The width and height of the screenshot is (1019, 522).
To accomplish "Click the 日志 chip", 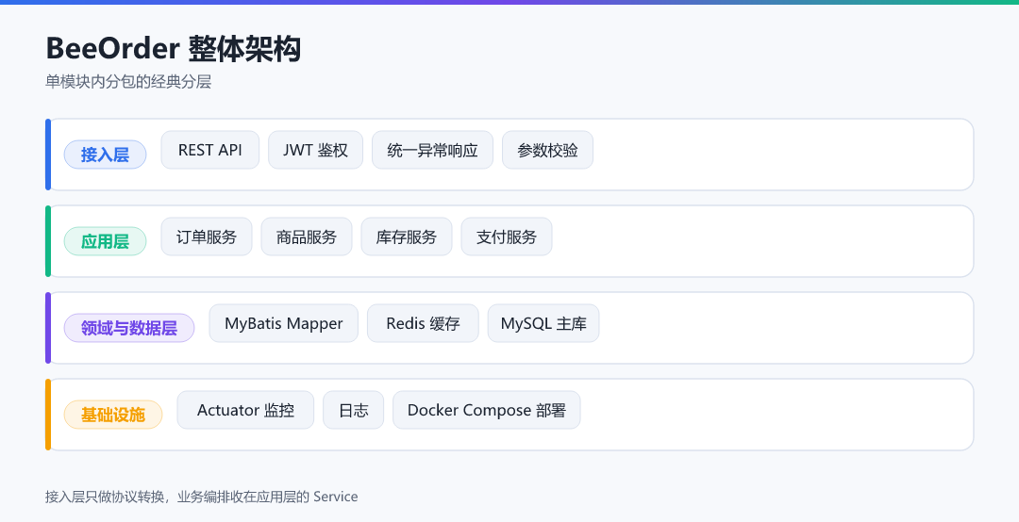I will point(354,410).
